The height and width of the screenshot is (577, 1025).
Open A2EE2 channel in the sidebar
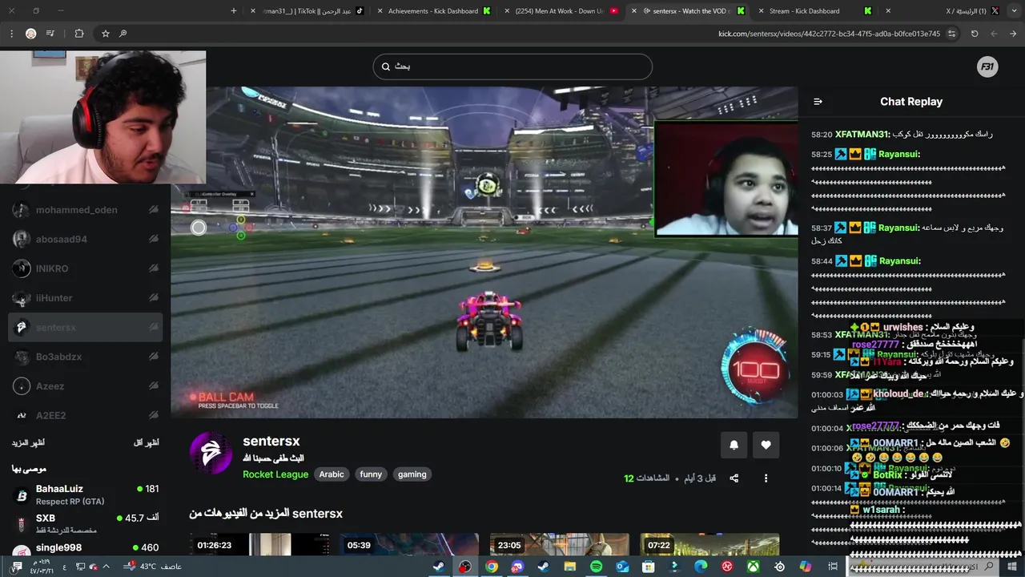85,415
